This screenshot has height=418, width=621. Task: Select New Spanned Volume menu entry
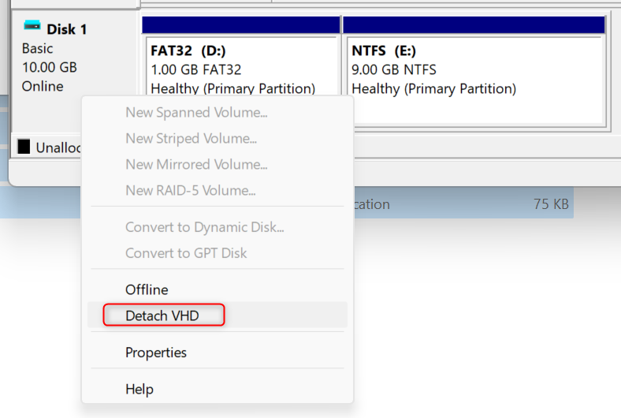pos(196,113)
